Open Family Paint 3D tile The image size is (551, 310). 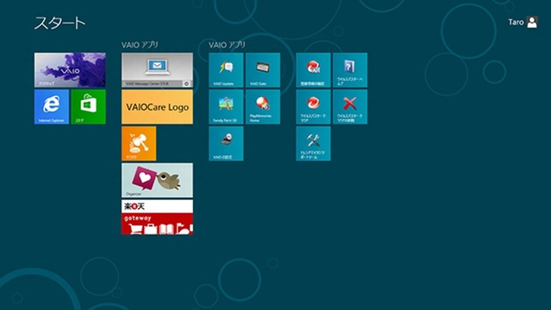[226, 107]
